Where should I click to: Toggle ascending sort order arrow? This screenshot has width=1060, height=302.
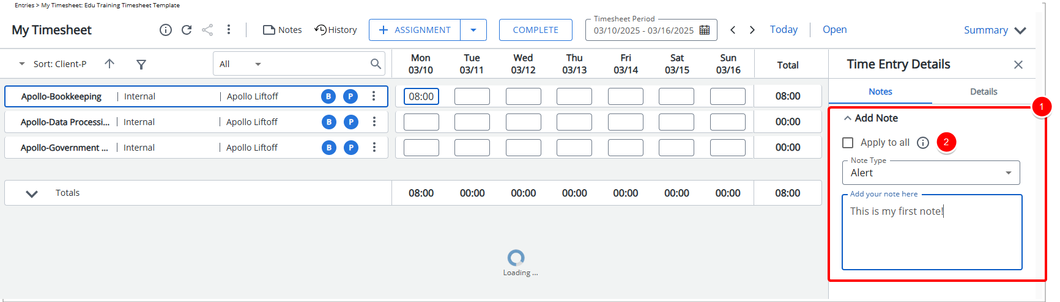(109, 63)
